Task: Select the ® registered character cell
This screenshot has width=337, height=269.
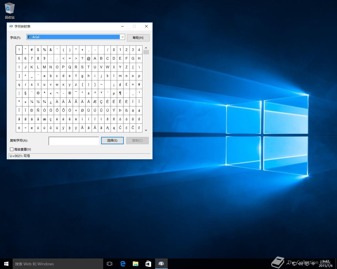Action: [70, 93]
